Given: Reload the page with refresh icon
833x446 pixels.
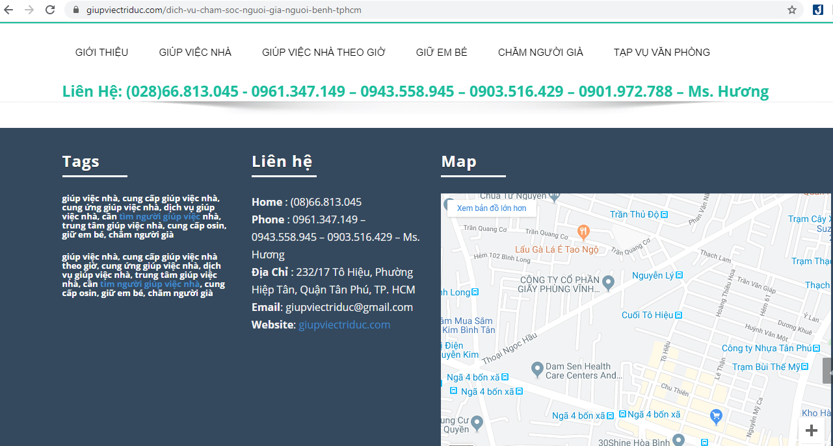Looking at the screenshot, I should tap(50, 10).
